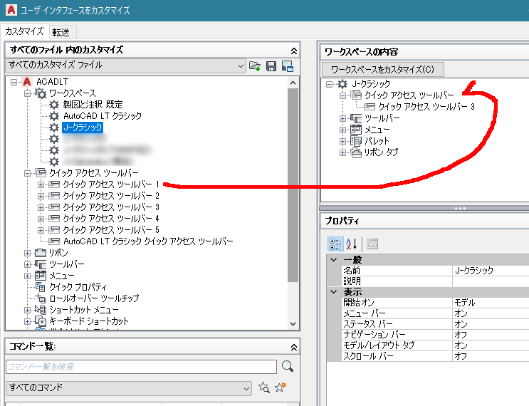Click the ツールバー icon in left tree
Viewport: 529px width, 406px height.
[41, 264]
